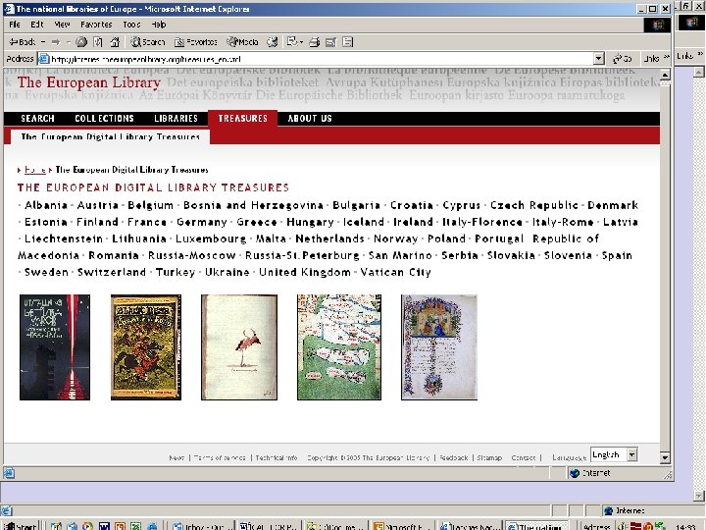The width and height of the screenshot is (706, 530).
Task: Open the History toolbar icon
Action: coord(272,42)
